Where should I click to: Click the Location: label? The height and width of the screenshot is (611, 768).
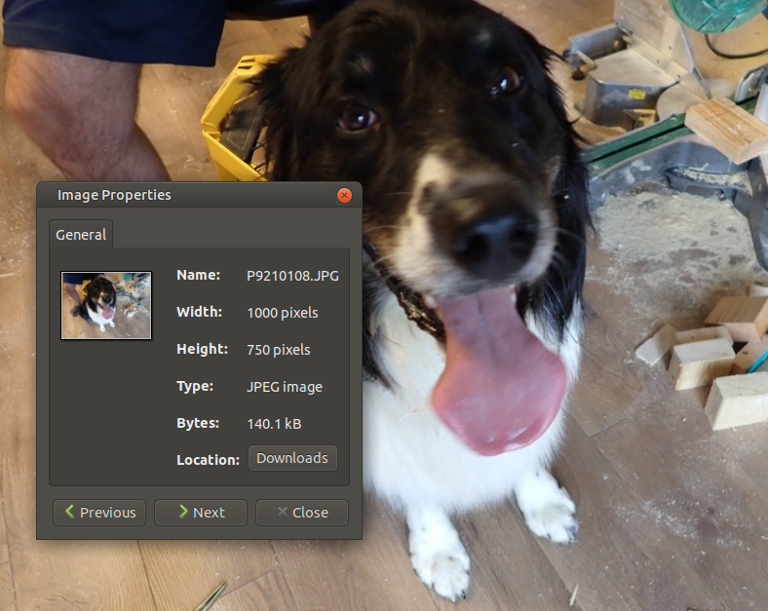209,460
